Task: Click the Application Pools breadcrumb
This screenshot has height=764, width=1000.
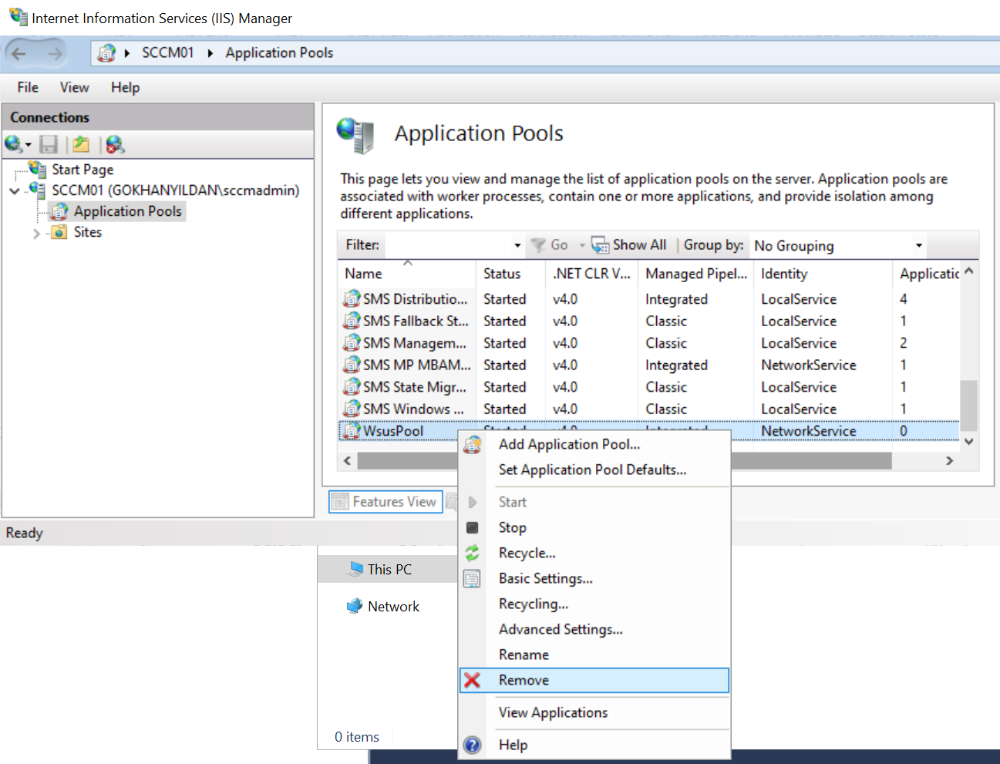Action: pyautogui.click(x=279, y=52)
